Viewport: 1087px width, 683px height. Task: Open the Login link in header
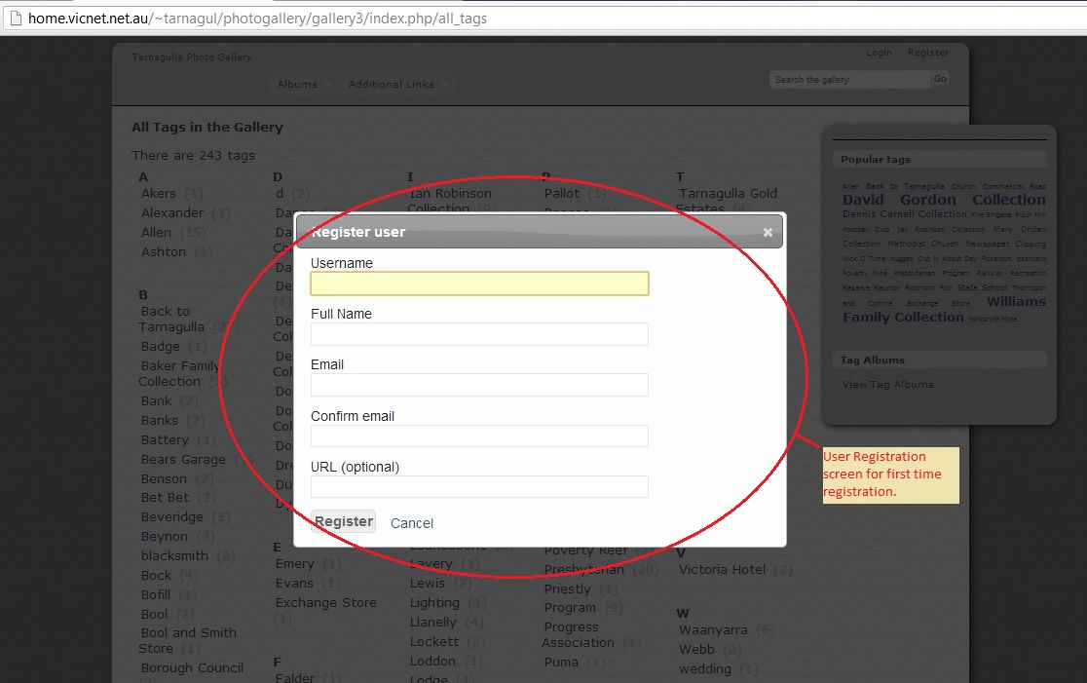pos(879,53)
